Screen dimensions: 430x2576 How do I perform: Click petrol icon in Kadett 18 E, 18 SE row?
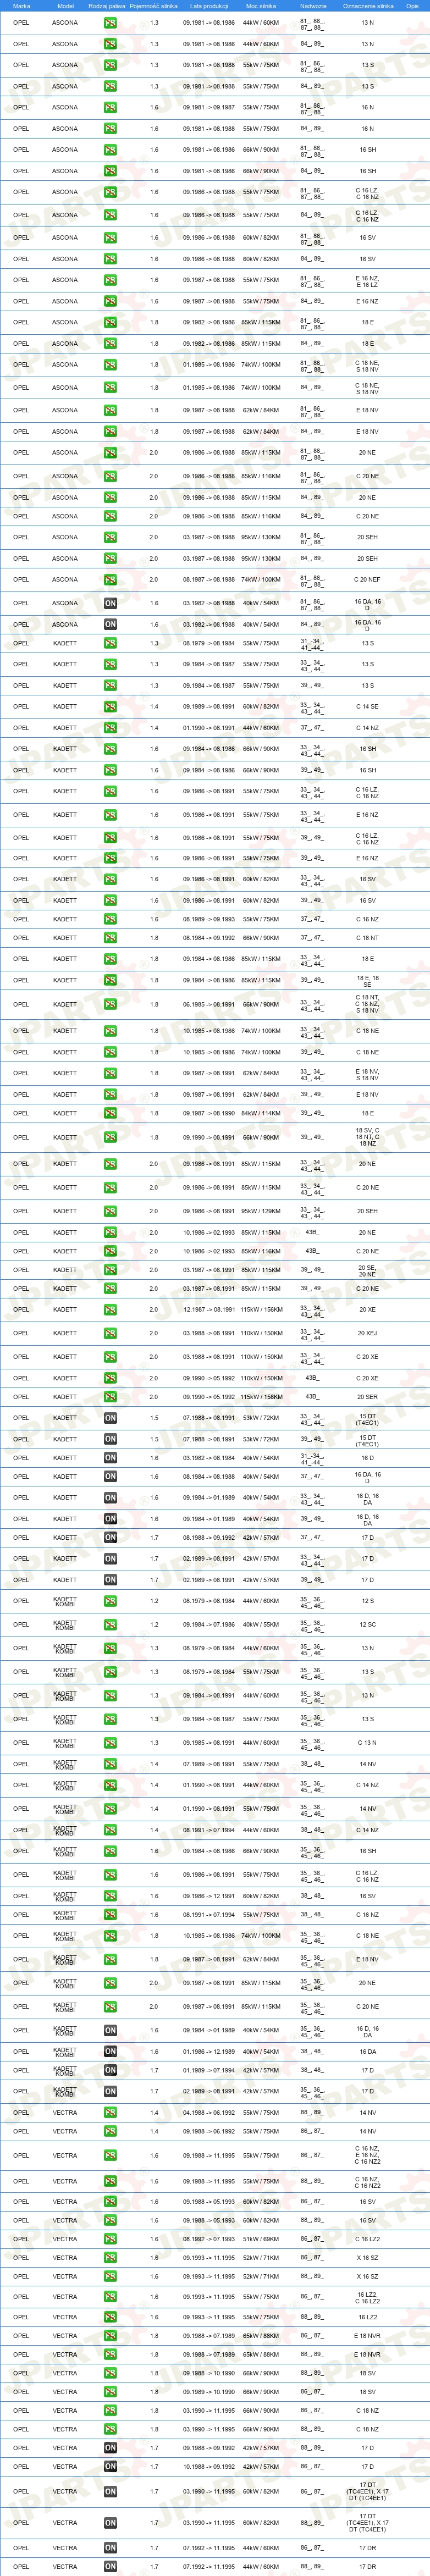[x=110, y=980]
